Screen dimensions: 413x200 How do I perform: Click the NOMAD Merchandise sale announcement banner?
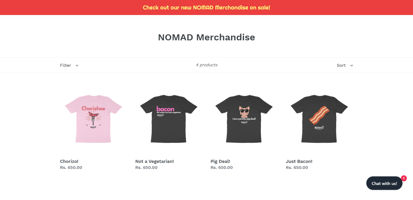point(206,8)
